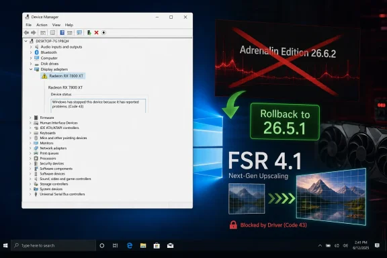Open the View menu
This screenshot has width=387, height=258.
pyautogui.click(x=56, y=25)
